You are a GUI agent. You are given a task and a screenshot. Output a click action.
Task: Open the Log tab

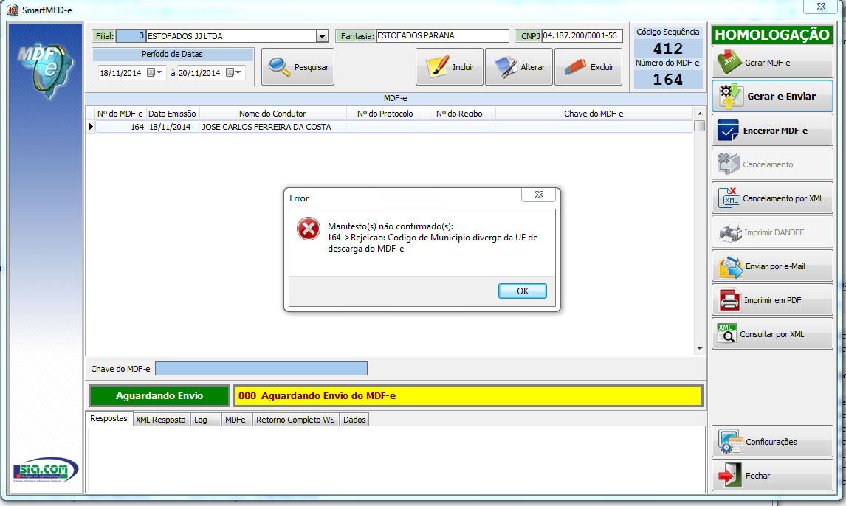click(x=205, y=420)
